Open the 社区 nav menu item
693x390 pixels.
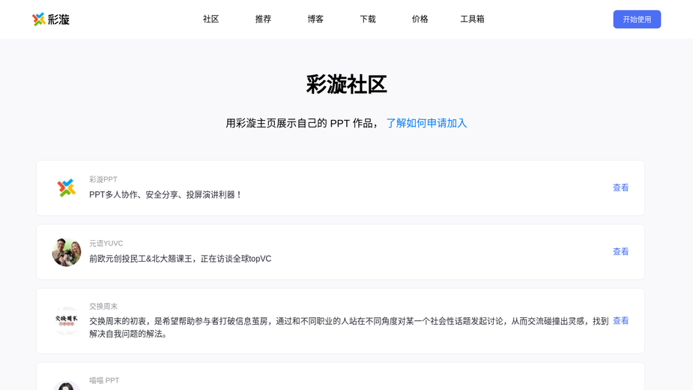coord(211,19)
